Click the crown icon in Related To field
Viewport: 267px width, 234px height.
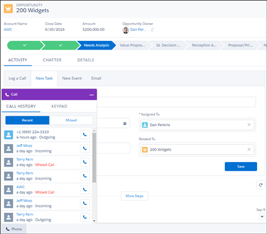pyautogui.click(x=145, y=150)
